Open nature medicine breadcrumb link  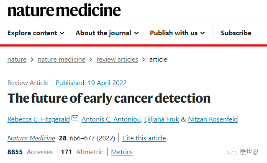pyautogui.click(x=62, y=60)
